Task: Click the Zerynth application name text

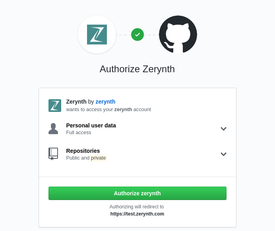Action: click(76, 102)
